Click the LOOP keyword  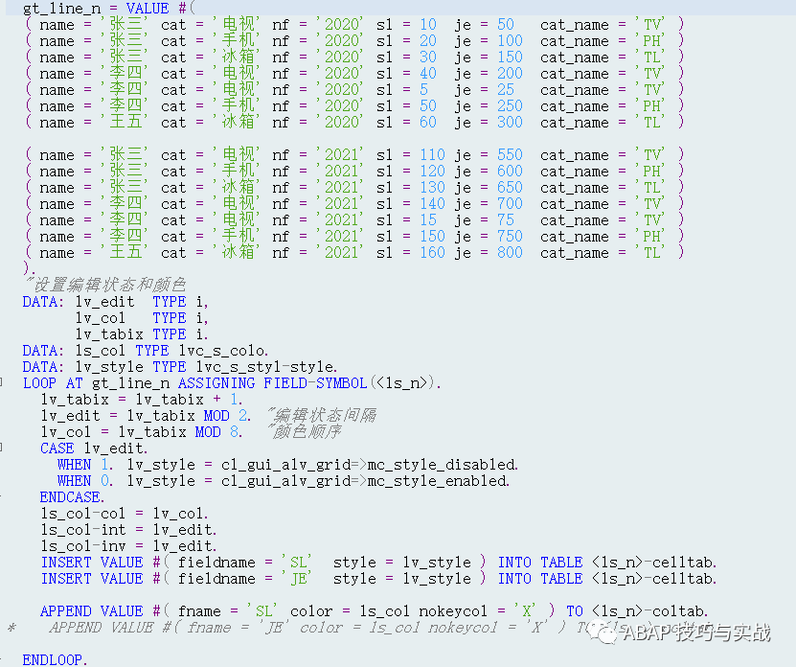pos(39,383)
